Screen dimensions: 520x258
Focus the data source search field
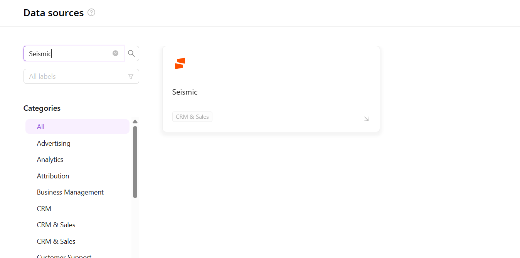click(69, 53)
